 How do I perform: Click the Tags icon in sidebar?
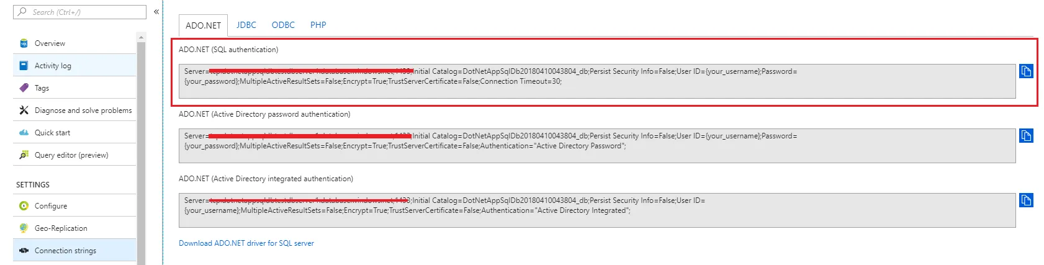point(24,88)
